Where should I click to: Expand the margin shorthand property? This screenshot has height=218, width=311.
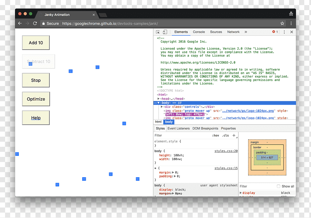point(173,172)
